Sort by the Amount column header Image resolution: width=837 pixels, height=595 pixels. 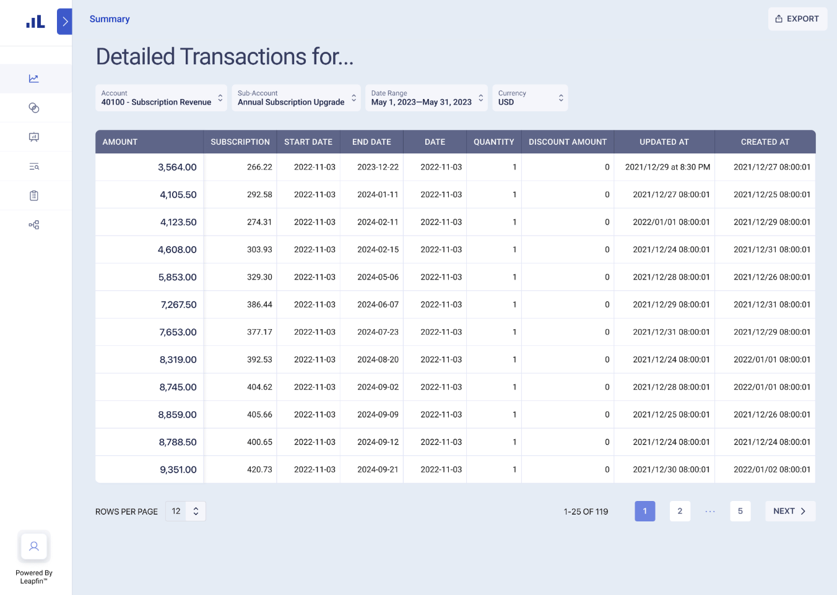tap(120, 142)
